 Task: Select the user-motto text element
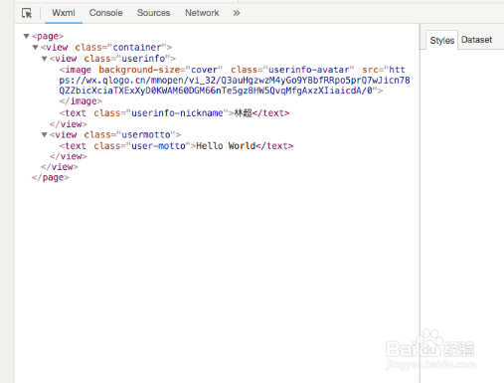(x=176, y=146)
